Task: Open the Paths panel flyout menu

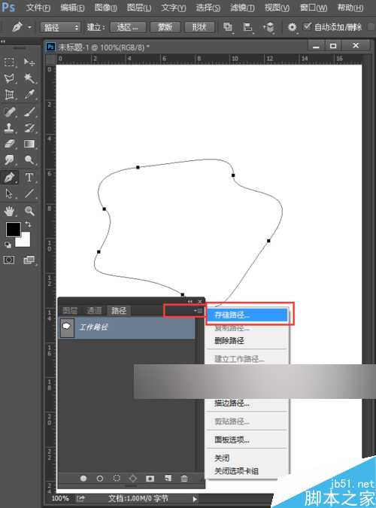Action: [x=199, y=311]
